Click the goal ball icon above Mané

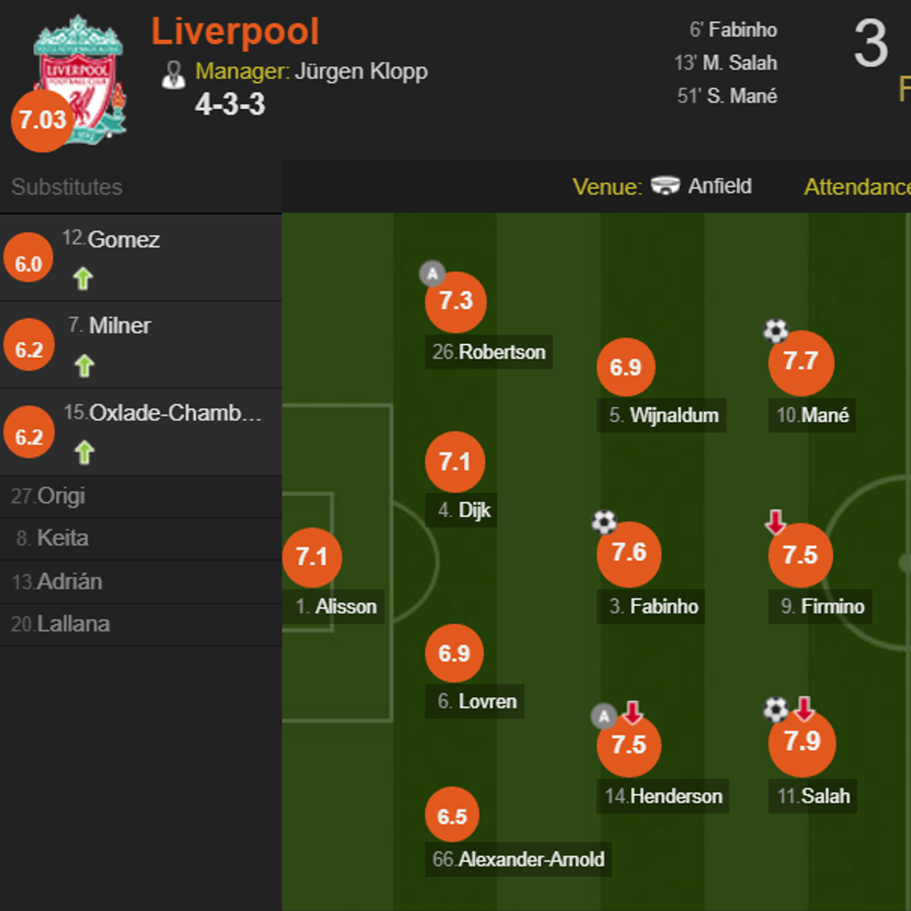pos(775,330)
